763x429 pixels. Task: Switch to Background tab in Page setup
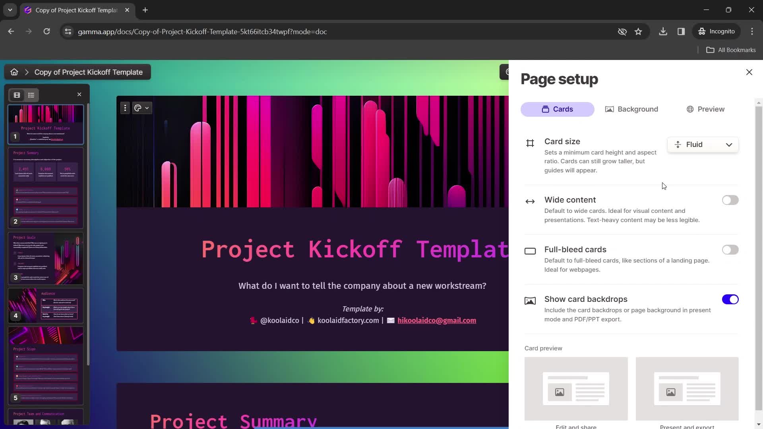click(632, 109)
